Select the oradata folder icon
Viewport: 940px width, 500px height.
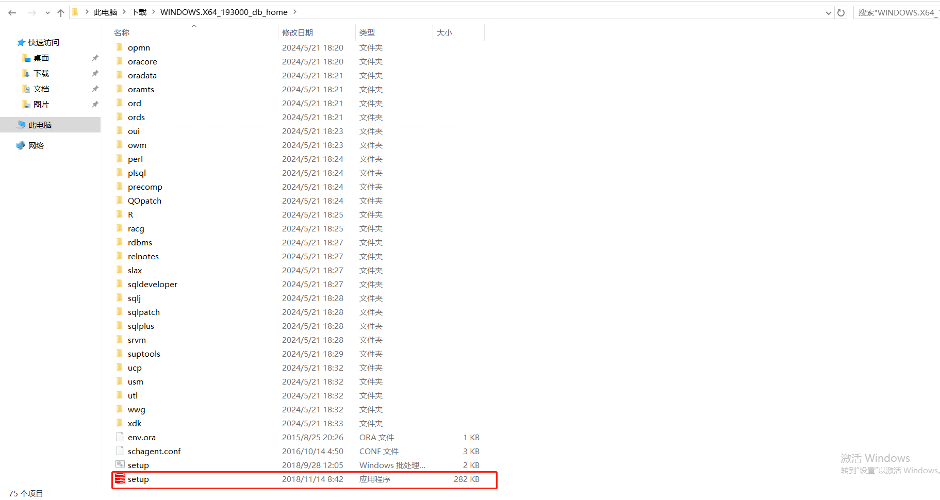point(120,75)
